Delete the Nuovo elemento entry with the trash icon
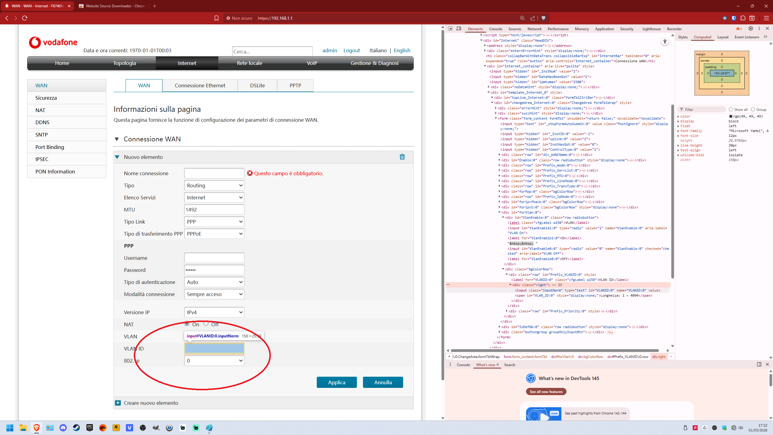 tap(402, 157)
